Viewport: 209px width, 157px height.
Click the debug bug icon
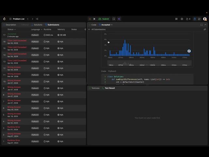point(90,19)
